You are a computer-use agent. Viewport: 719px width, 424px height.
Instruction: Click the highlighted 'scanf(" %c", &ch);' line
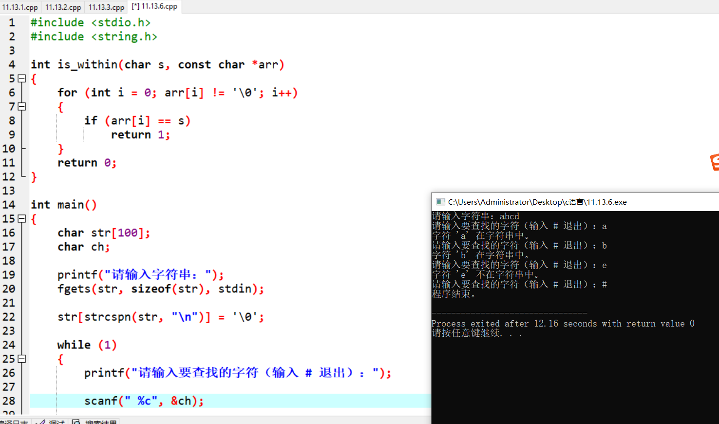click(x=144, y=401)
